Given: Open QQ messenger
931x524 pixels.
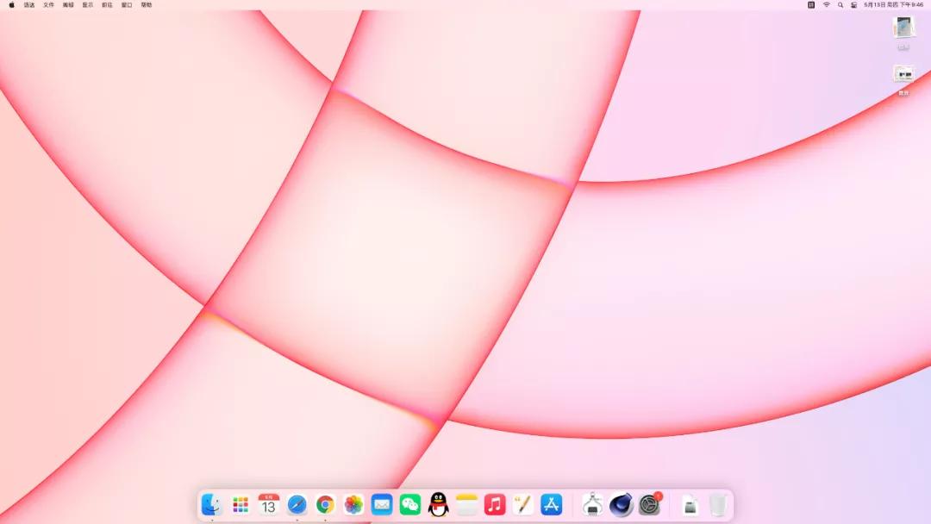Looking at the screenshot, I should [x=439, y=505].
